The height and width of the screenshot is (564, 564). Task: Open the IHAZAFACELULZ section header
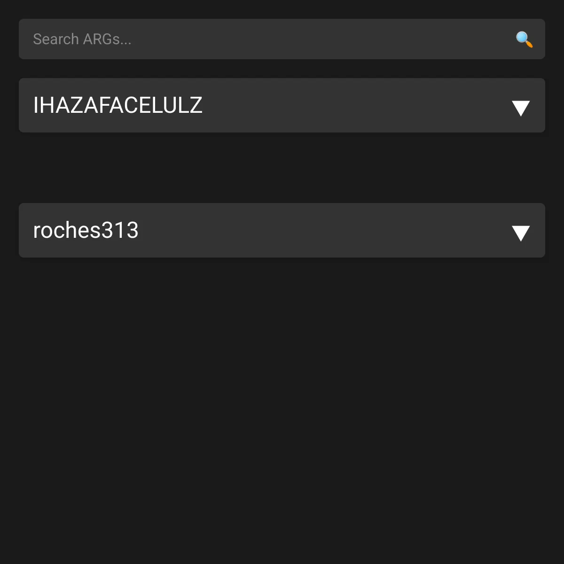(x=282, y=105)
